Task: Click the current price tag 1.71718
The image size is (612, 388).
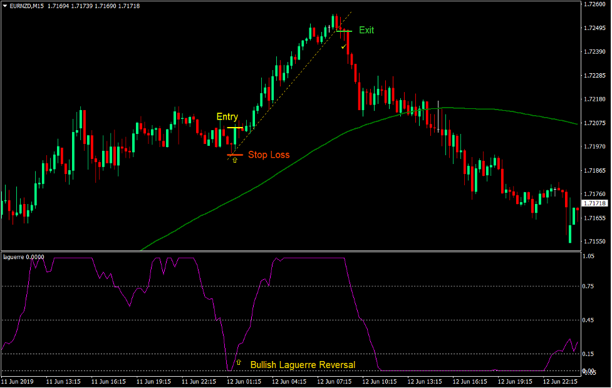Action: 595,202
